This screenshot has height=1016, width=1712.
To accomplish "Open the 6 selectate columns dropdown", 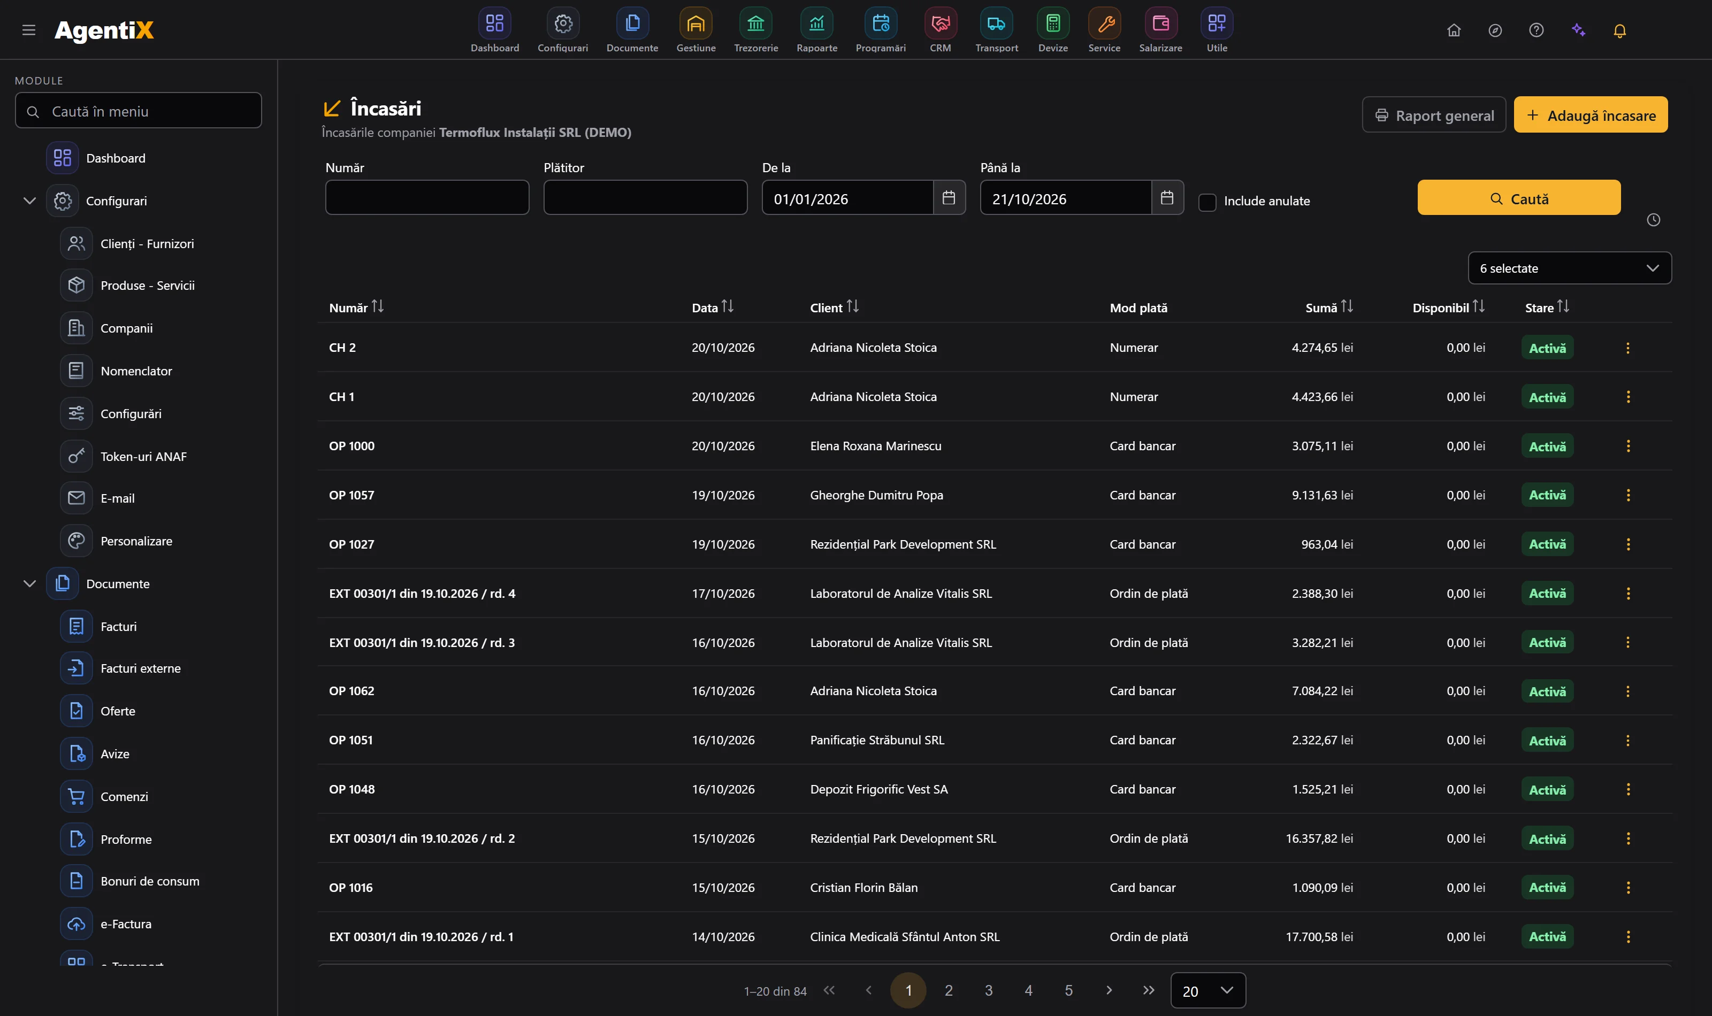I will coord(1569,268).
